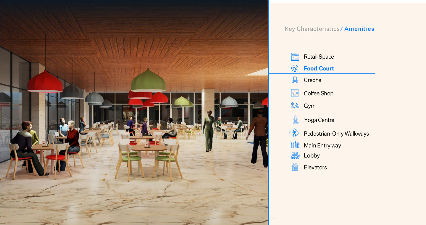Click the food court rendering image
This screenshot has width=426, height=225.
134,112
